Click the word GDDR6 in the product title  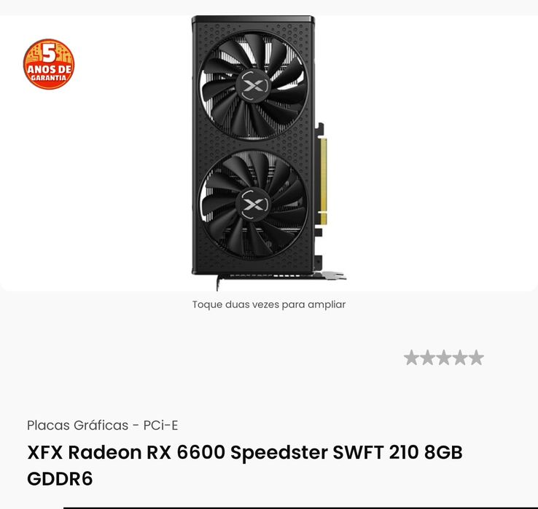60,478
